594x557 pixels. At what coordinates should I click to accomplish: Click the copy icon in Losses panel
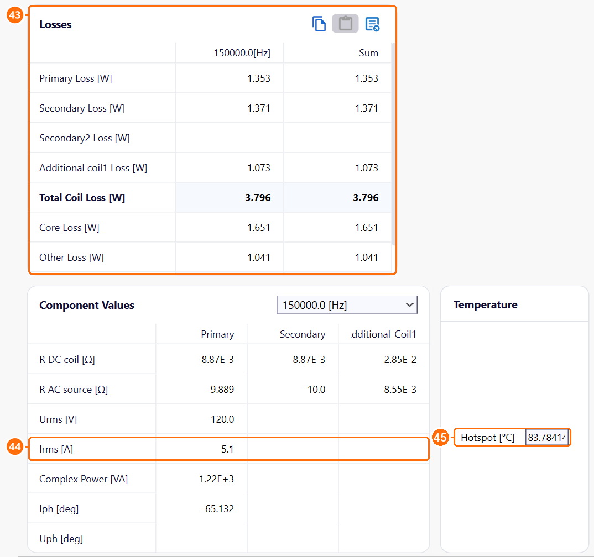[319, 24]
